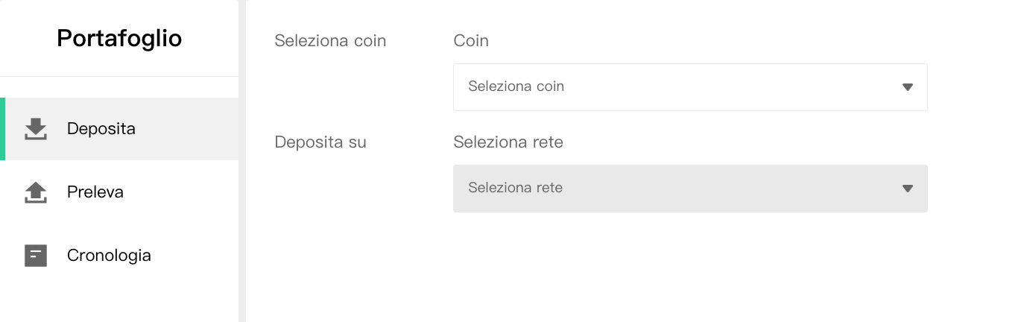Expand the coin dropdown via its arrow
Screen dimensions: 1027x322
point(908,87)
